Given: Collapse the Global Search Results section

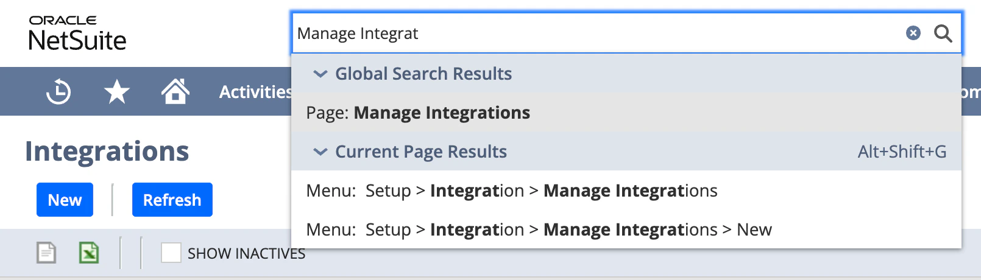Looking at the screenshot, I should click(320, 74).
